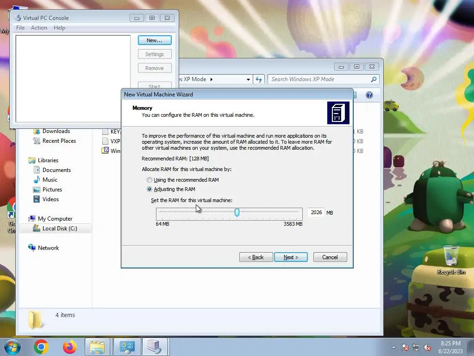Click the muted volume tray icon

tap(427, 347)
